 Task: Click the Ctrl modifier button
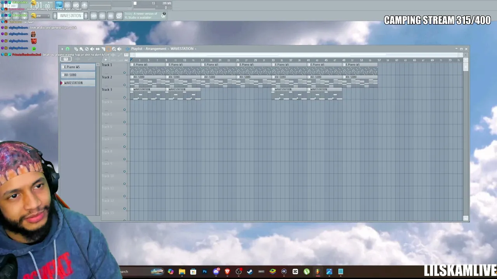(102, 16)
